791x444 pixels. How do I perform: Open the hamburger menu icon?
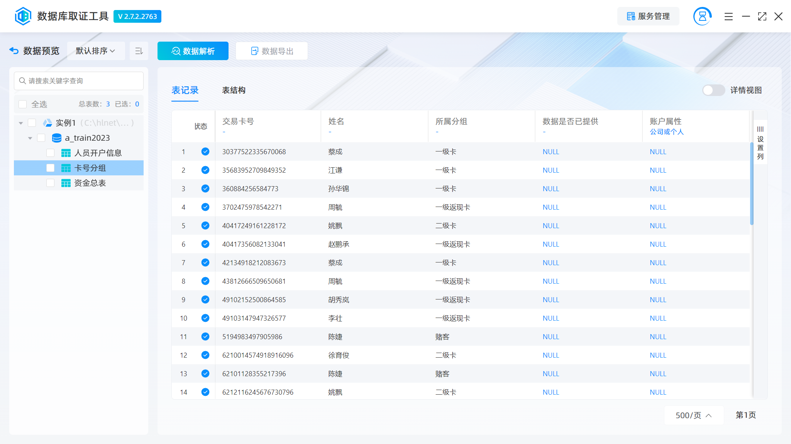(x=728, y=17)
